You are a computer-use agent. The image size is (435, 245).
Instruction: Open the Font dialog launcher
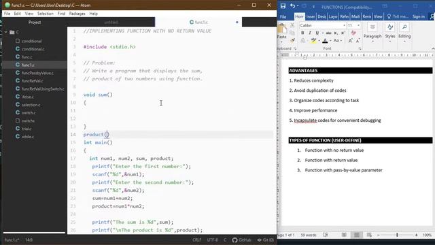pos(360,48)
